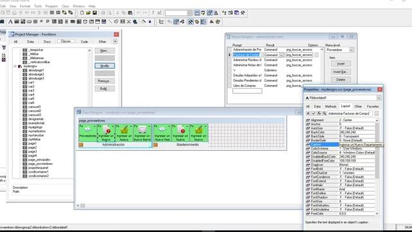The image size is (412, 232).
Task: Collapse the Project Manager with the arrow button
Action: click(115, 41)
